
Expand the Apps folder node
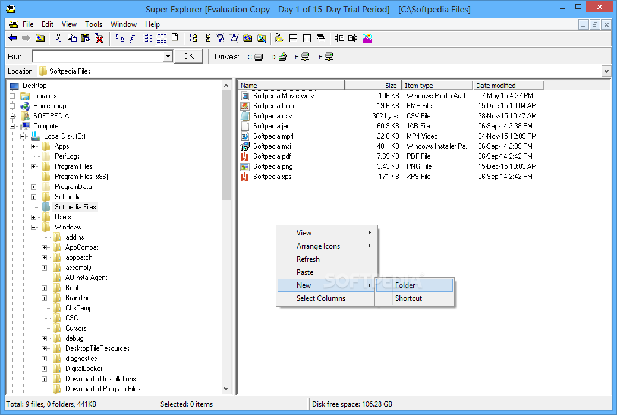[x=34, y=146]
